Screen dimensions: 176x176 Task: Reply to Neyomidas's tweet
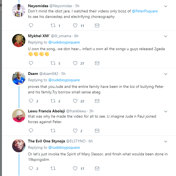click(x=31, y=26)
